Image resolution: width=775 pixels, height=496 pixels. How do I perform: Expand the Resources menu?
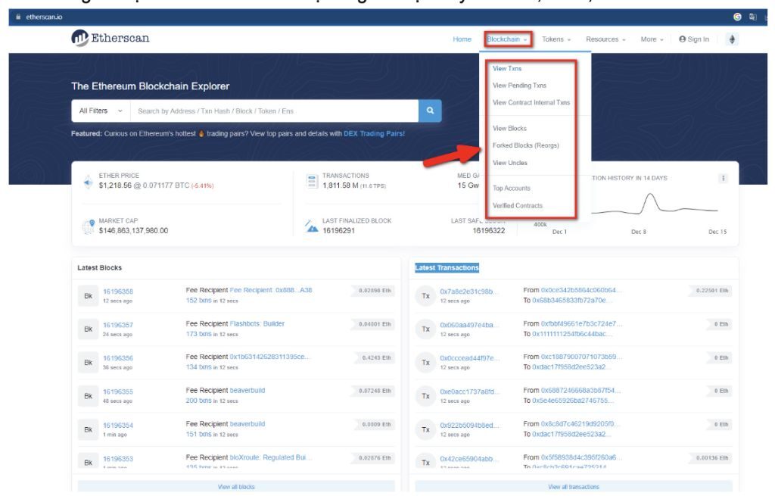click(605, 39)
